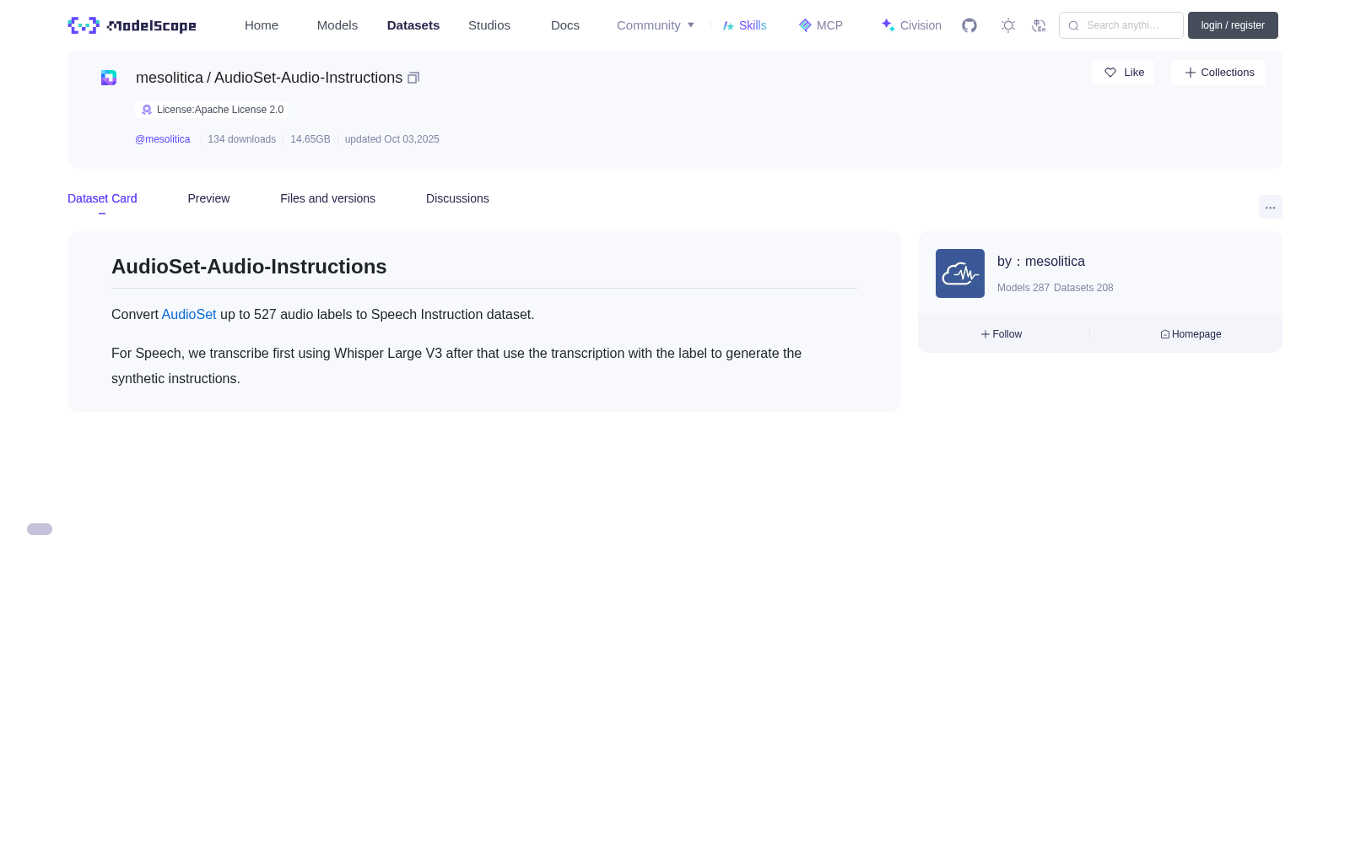This screenshot has width=1350, height=844.
Task: Open the AudioSet hyperlink in description
Action: pyautogui.click(x=189, y=314)
